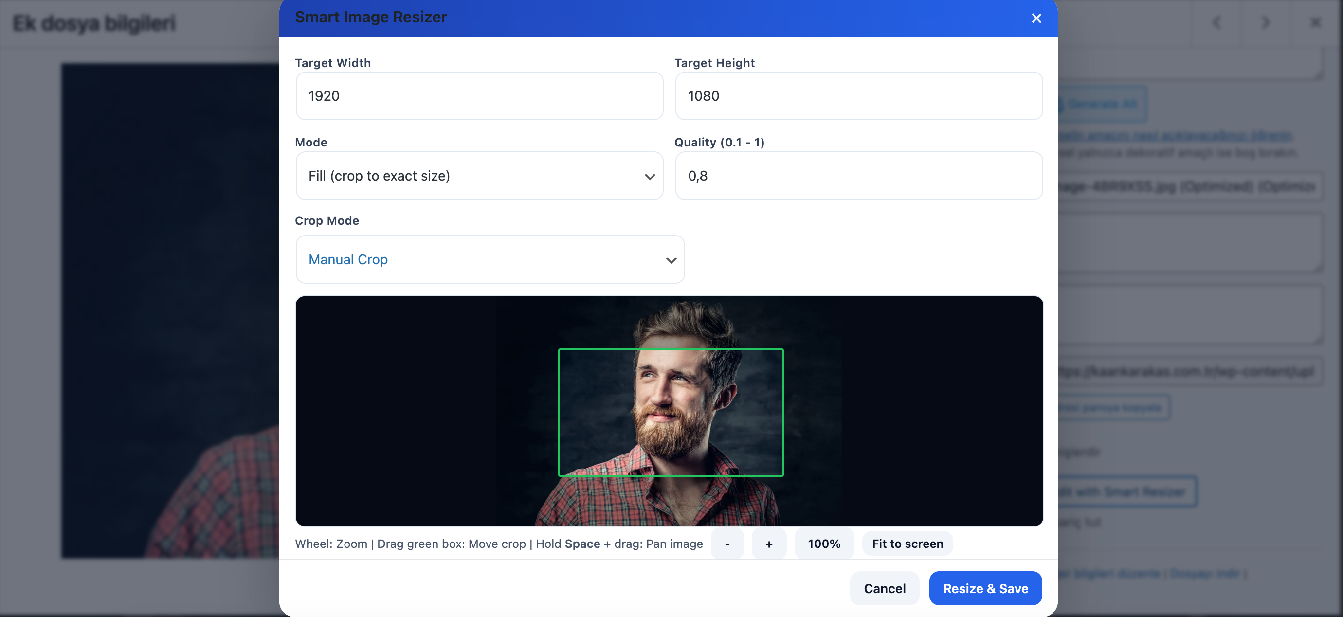The height and width of the screenshot is (617, 1343).
Task: Open the Mode dropdown (Fill crop)
Action: tap(479, 176)
